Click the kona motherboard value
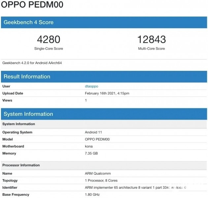Viewport: 208px width, 198px height. [89, 146]
